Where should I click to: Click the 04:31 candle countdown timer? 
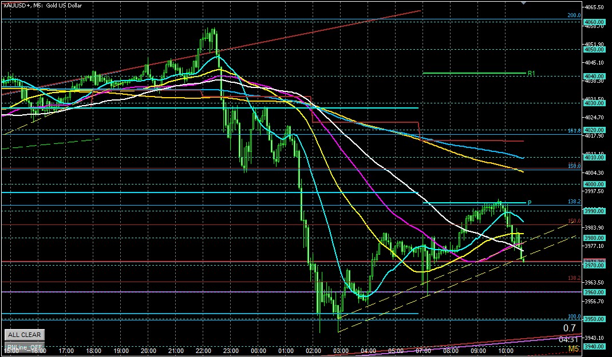pyautogui.click(x=568, y=339)
